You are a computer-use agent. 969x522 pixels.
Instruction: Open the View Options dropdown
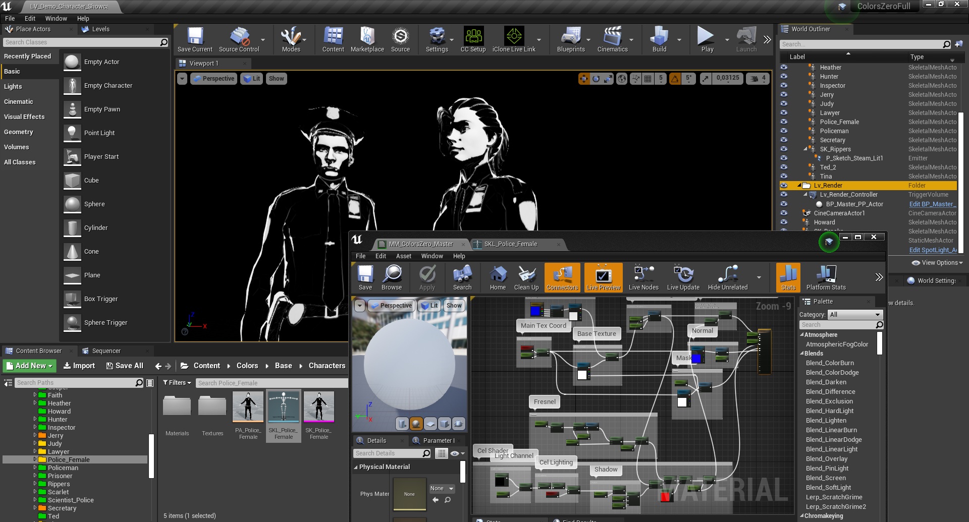coord(937,263)
